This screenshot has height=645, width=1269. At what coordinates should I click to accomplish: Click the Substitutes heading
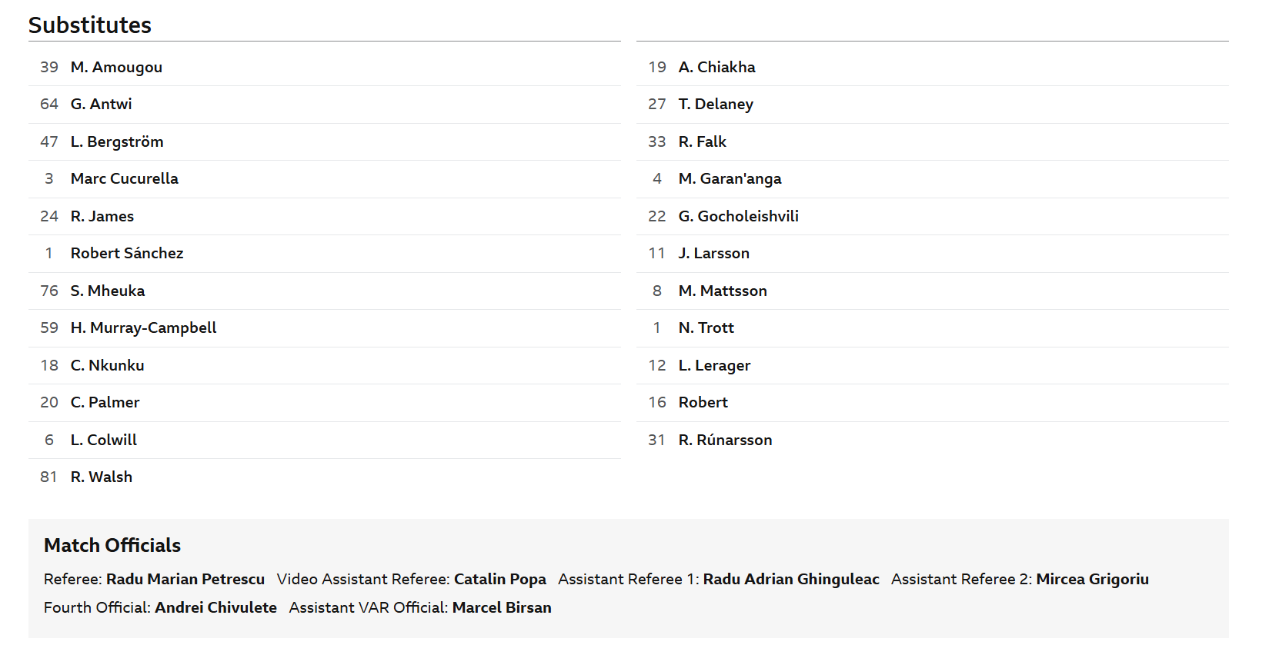pyautogui.click(x=90, y=25)
